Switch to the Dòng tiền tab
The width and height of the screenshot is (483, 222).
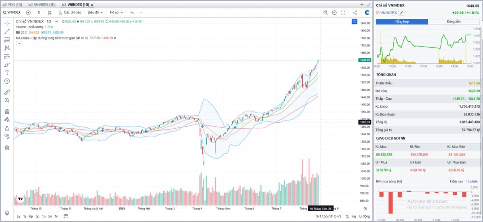click(x=453, y=21)
